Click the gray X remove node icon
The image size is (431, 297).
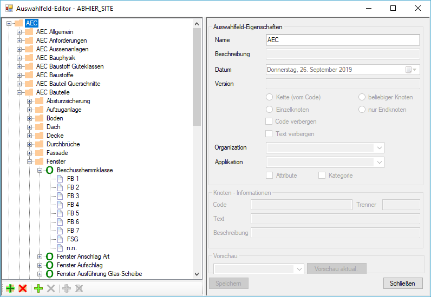coord(51,288)
